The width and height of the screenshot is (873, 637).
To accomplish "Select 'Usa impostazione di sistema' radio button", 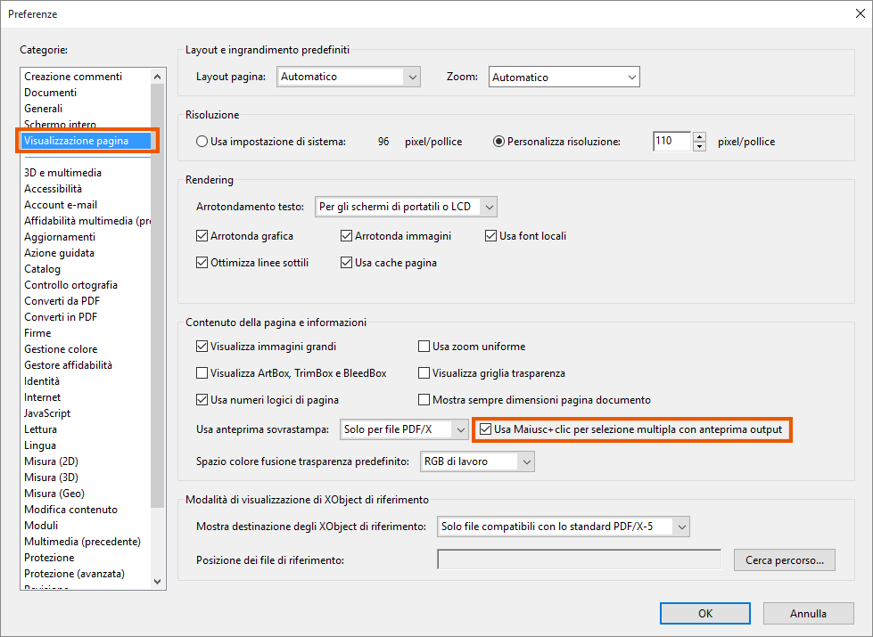I will point(202,142).
